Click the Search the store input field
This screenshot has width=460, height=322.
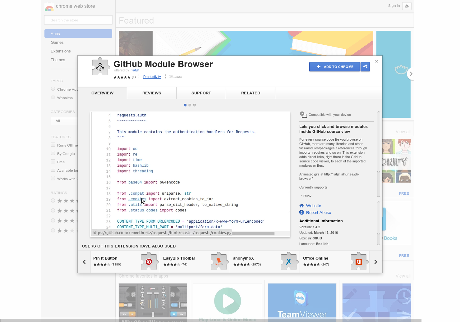pyautogui.click(x=78, y=20)
